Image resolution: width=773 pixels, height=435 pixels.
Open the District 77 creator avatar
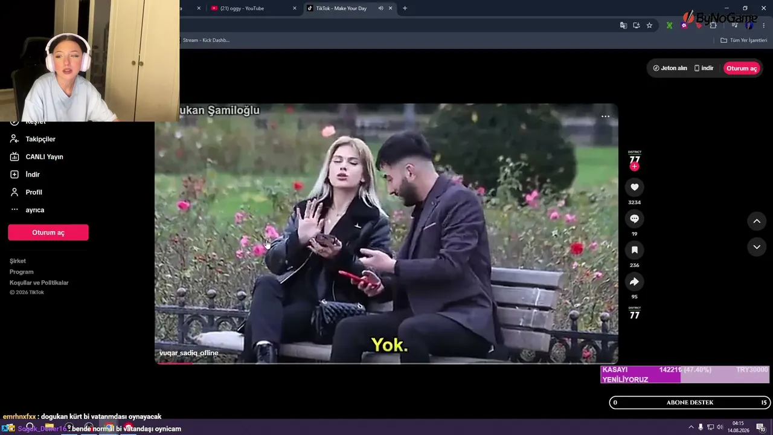click(x=634, y=157)
